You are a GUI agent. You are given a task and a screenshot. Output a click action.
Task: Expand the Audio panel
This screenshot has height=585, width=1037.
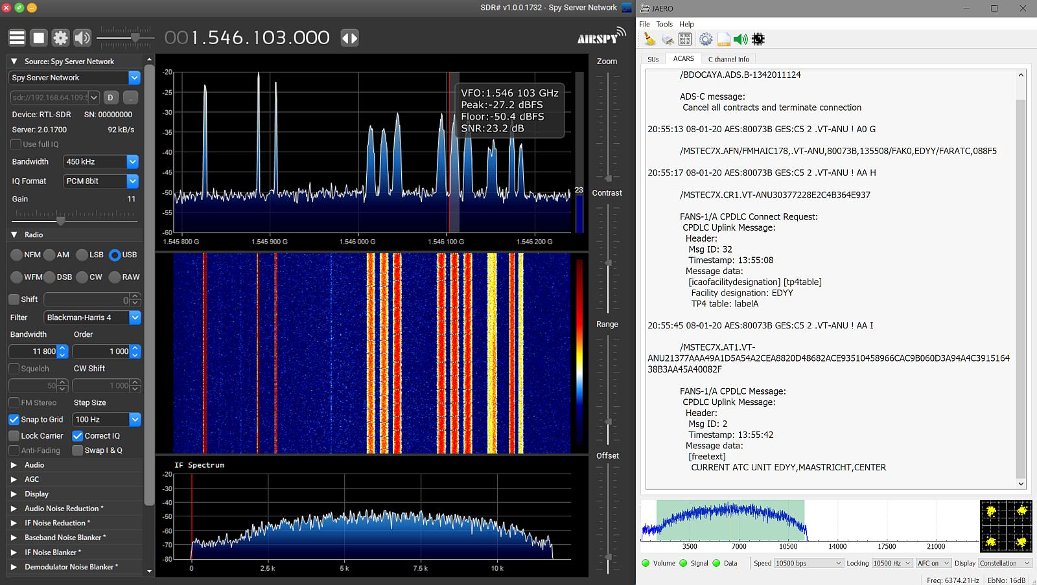(x=14, y=465)
